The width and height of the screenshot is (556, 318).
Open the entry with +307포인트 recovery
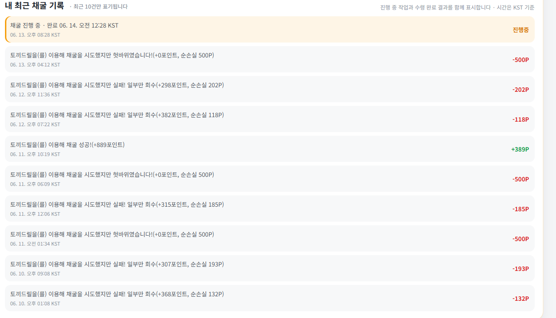pyautogui.click(x=270, y=268)
